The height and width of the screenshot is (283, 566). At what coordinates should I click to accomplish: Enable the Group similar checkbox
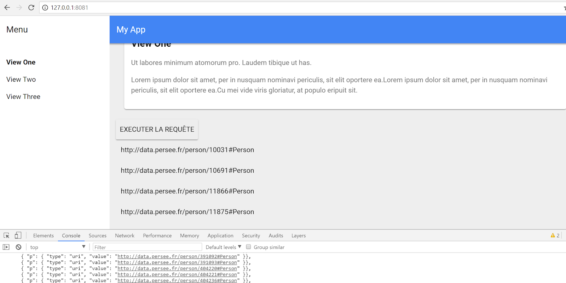tap(249, 247)
